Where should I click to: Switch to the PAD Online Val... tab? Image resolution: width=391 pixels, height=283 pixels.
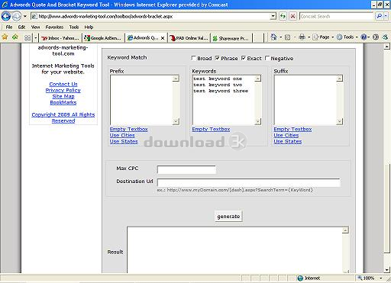(189, 38)
